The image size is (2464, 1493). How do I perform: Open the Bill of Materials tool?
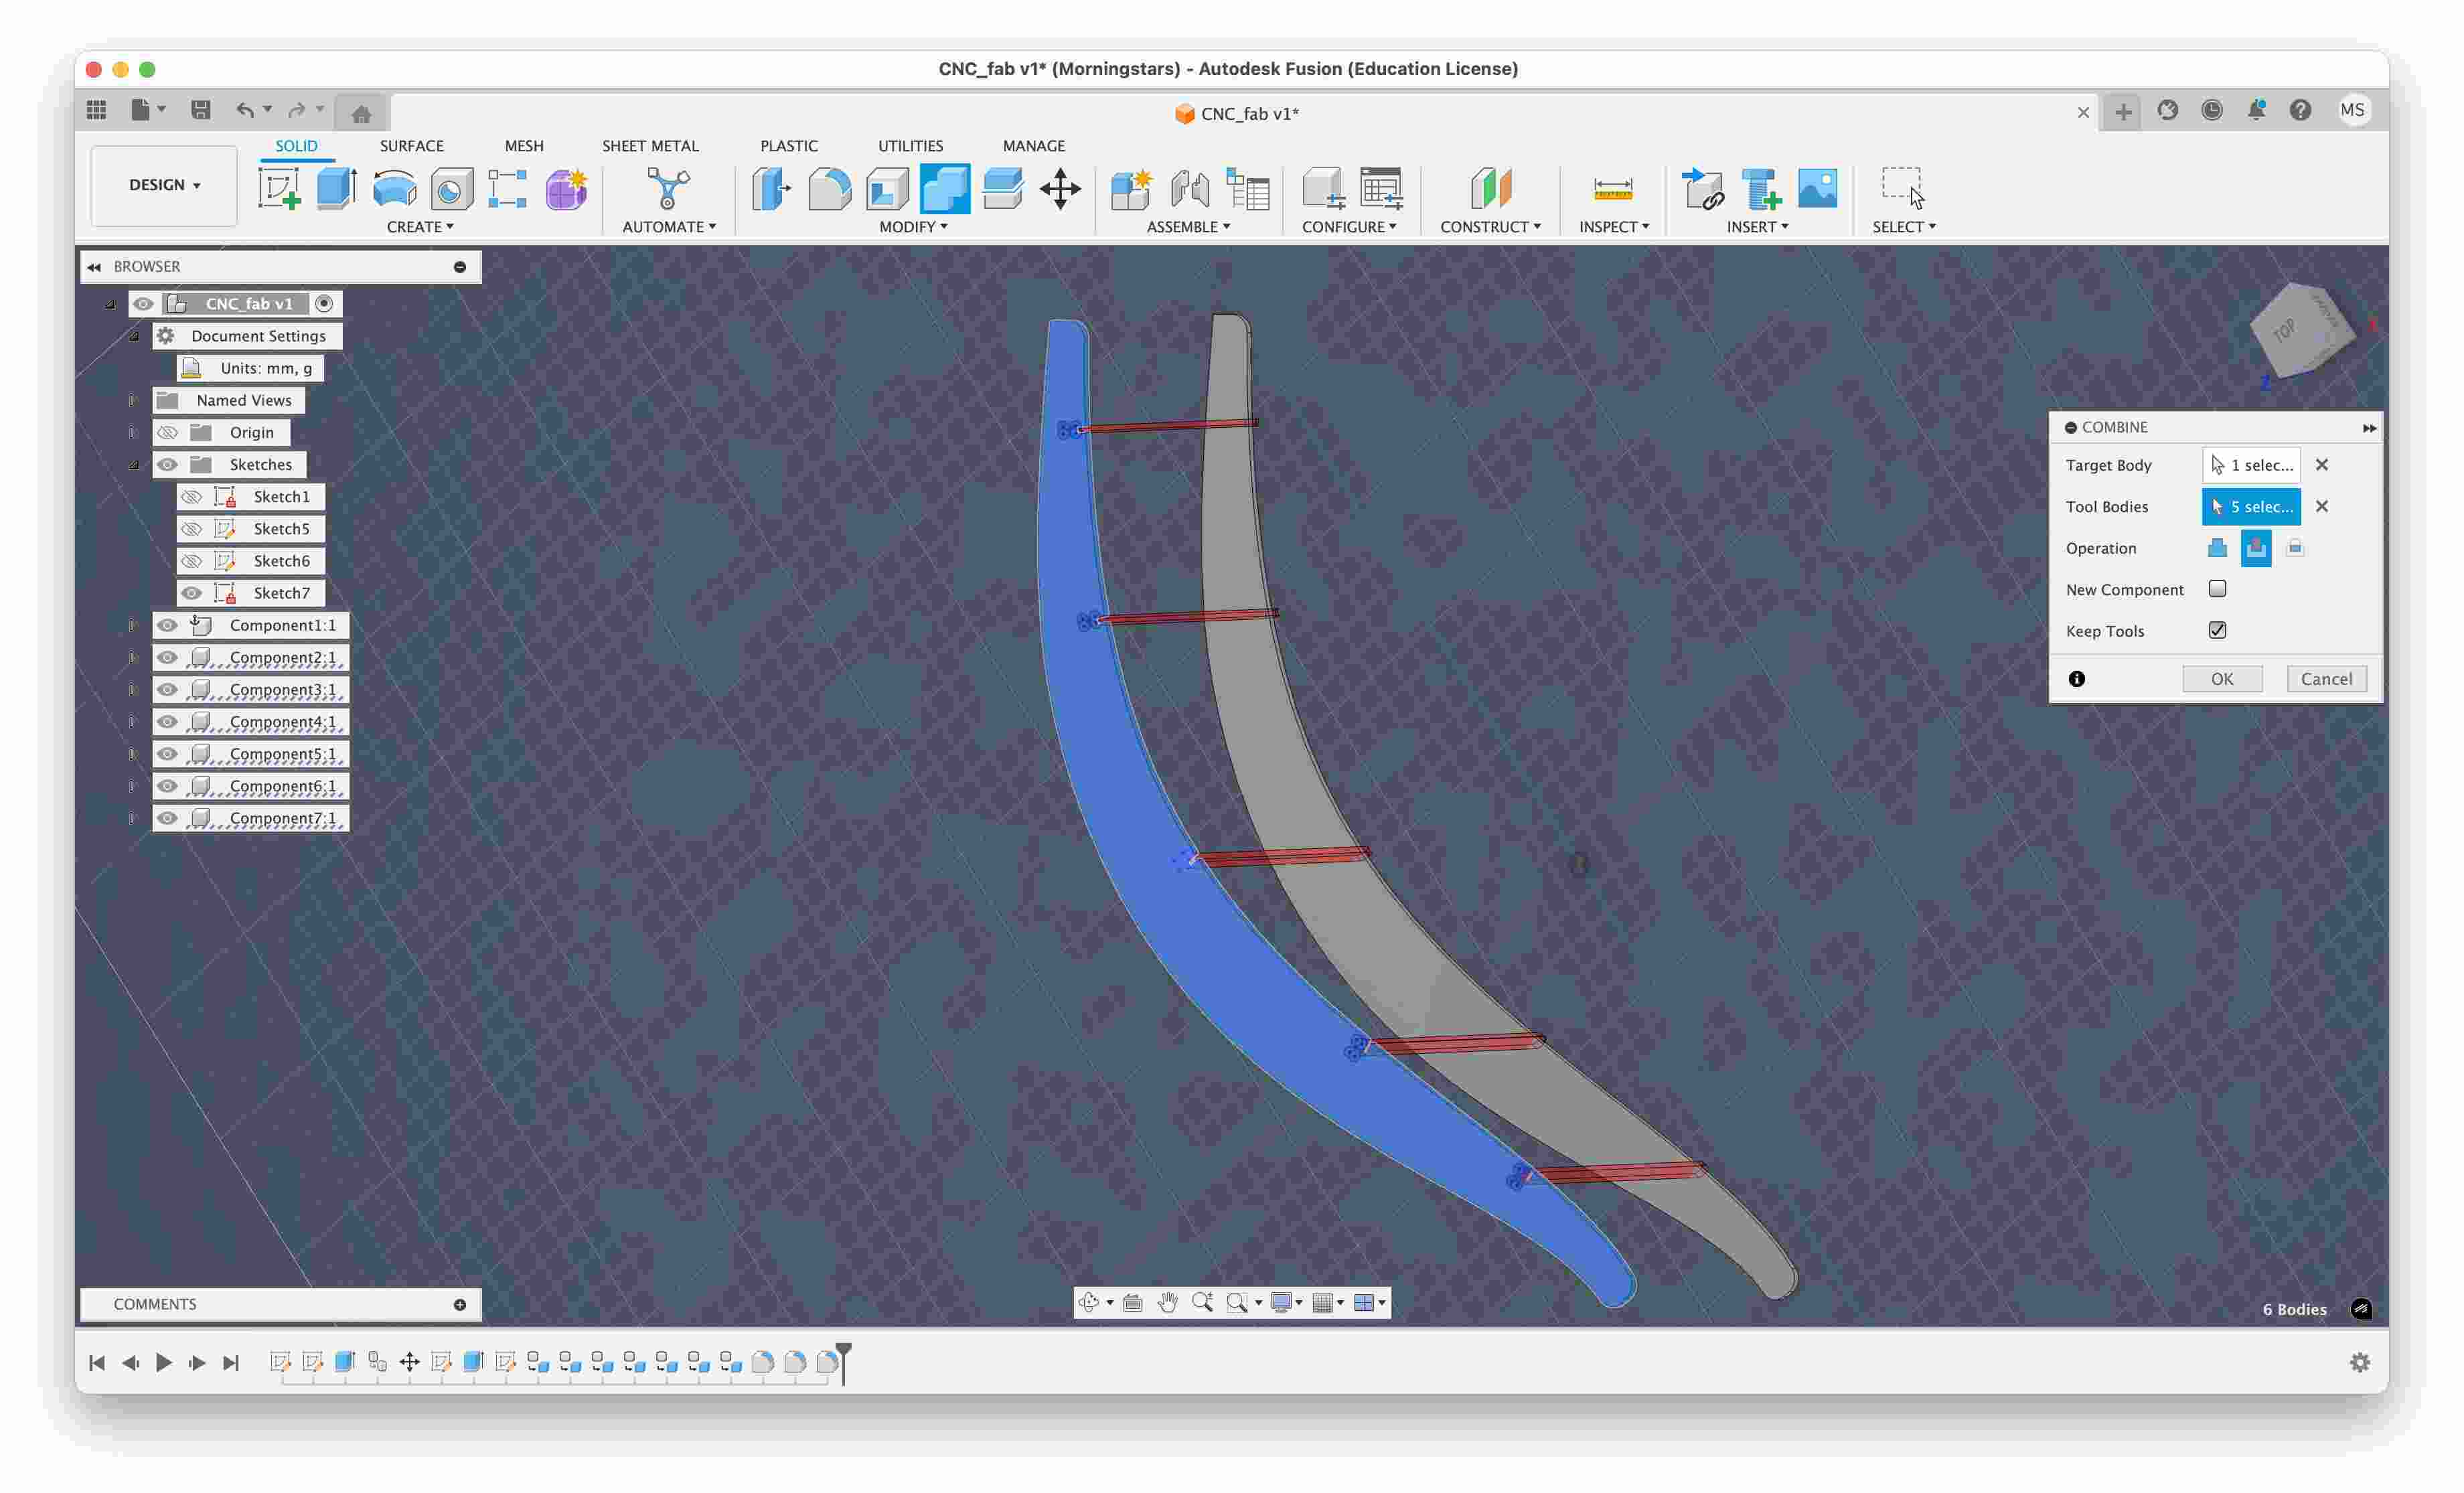[1247, 188]
